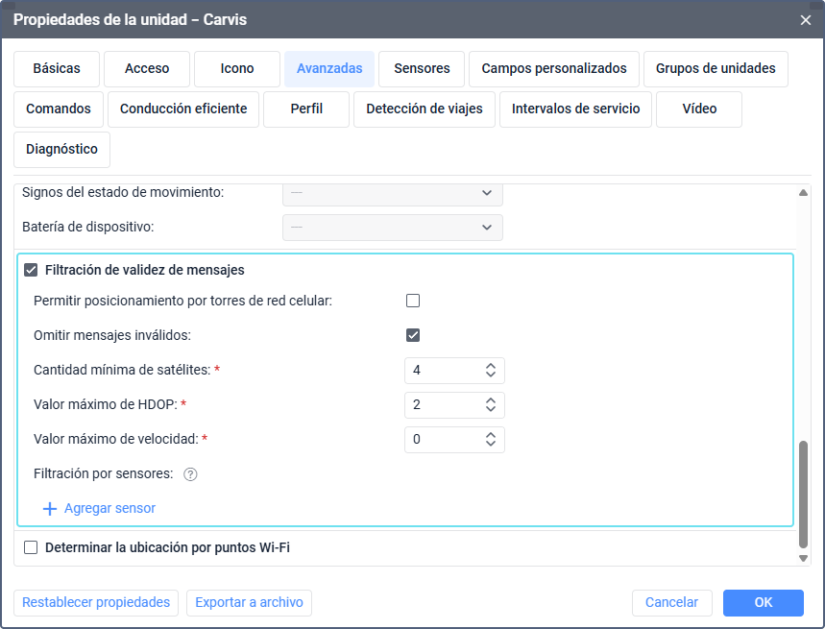Uncheck Omitir mensajes inválidos
The height and width of the screenshot is (629, 825).
tap(413, 335)
